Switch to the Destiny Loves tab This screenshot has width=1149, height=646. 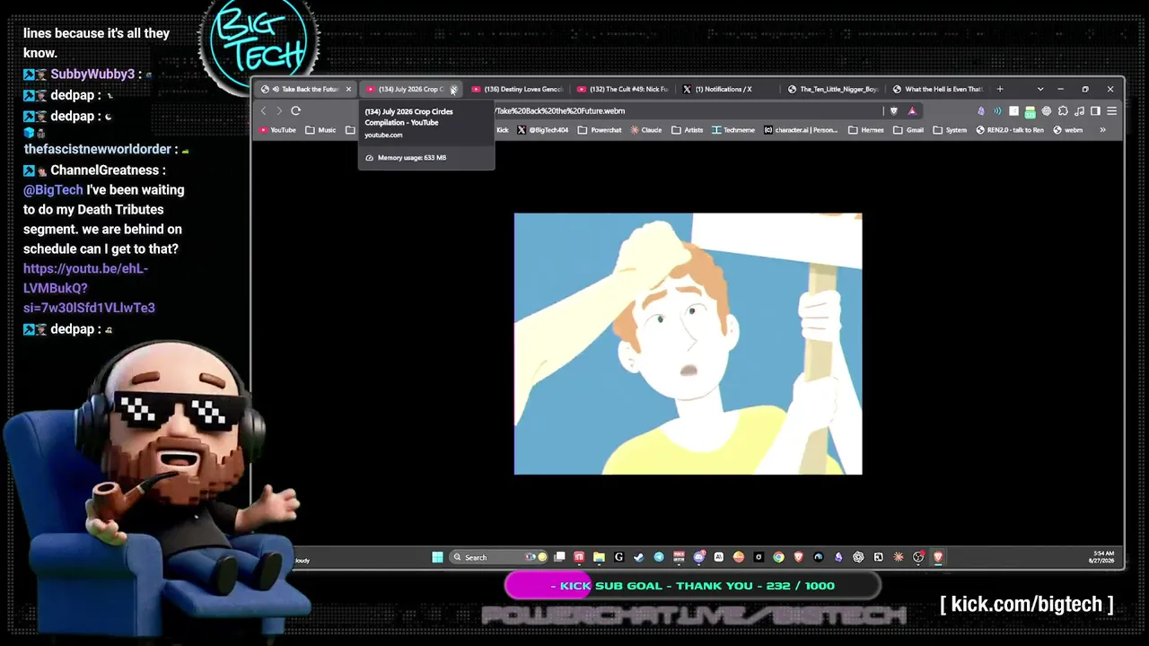pyautogui.click(x=517, y=89)
